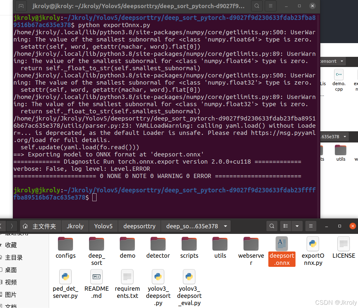The height and width of the screenshot is (308, 358).
Task: Expand the deep_so...635e378 breadcrumb dropdown
Action: [224, 226]
